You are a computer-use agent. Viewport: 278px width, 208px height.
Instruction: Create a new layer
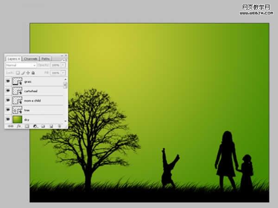[x=51, y=126]
